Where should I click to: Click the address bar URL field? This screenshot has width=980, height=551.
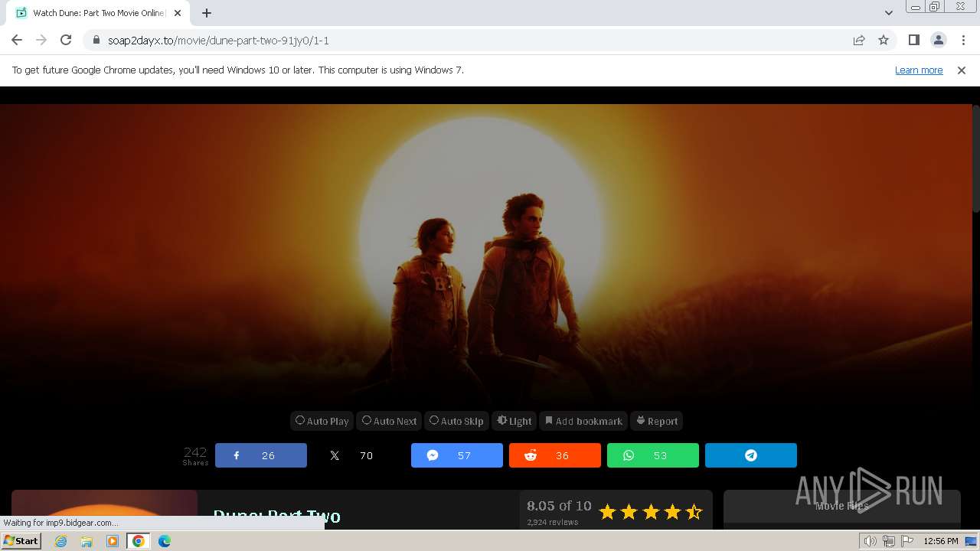point(475,40)
